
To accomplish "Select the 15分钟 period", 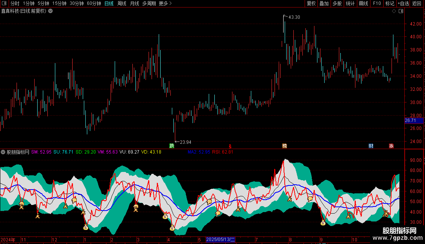I will 59,3.
